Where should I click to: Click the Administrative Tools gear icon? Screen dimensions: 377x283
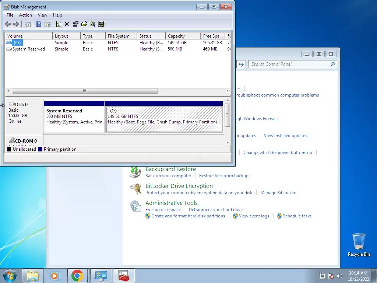135,206
